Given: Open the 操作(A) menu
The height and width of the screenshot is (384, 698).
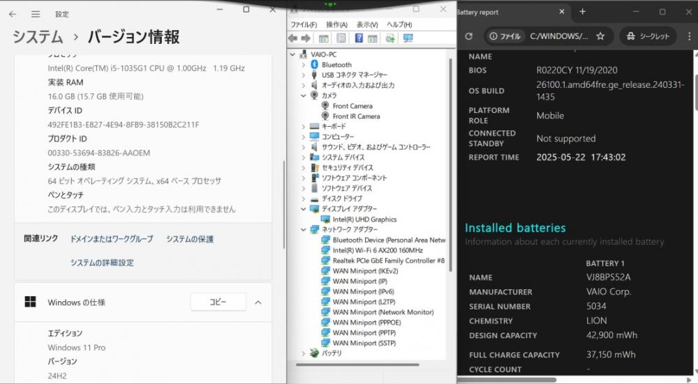Looking at the screenshot, I should (x=336, y=24).
